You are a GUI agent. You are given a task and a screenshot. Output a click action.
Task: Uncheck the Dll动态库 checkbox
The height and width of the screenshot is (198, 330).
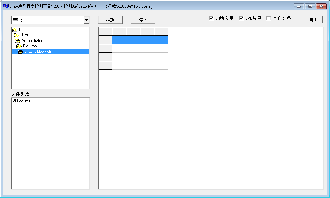pyautogui.click(x=211, y=18)
